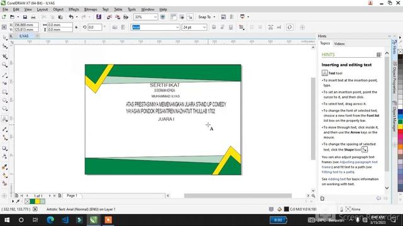Select the Interactive Fill tool
403x226 pixels.
pos(4,175)
